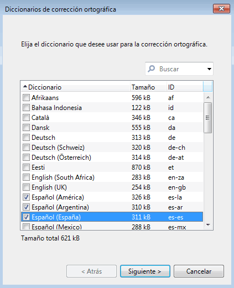Click scrollbar down arrow in dictionary list
The image size is (234, 288).
point(208,225)
